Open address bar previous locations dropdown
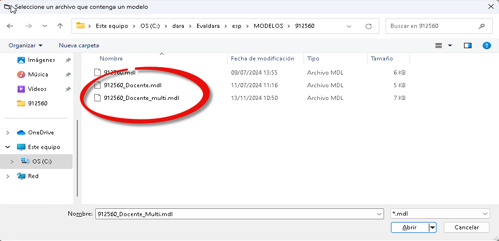The height and width of the screenshot is (241, 499). coord(349,26)
